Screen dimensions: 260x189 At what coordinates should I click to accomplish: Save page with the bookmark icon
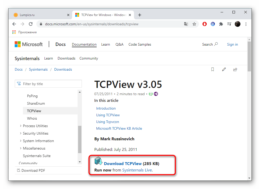213,69
